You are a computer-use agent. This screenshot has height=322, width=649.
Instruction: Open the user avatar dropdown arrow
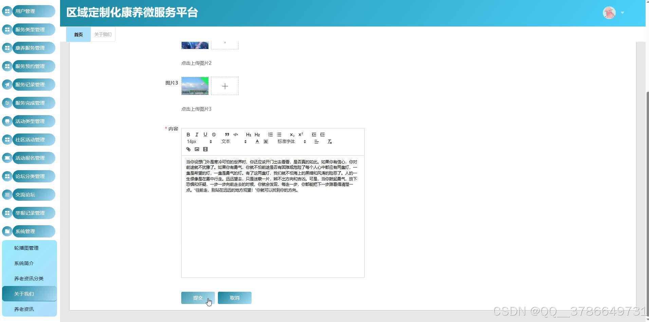(x=623, y=13)
